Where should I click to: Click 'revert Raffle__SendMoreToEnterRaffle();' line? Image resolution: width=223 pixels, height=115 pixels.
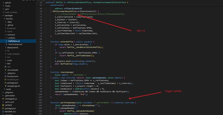point(81,47)
